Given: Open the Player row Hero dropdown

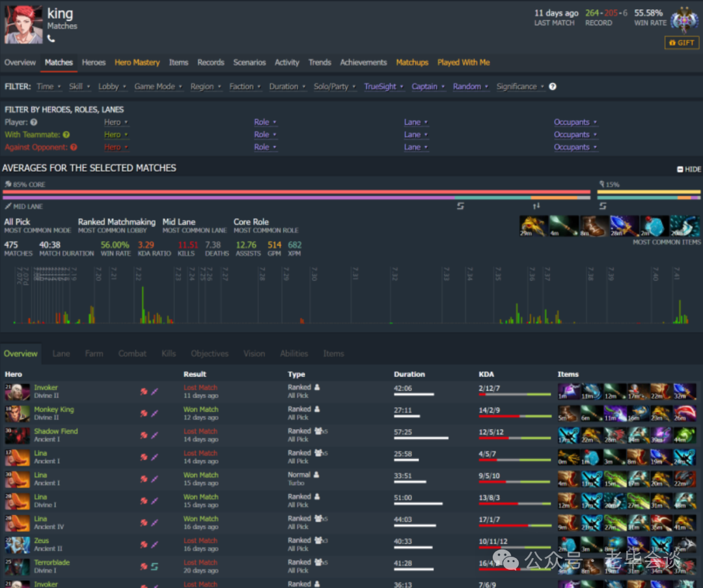Looking at the screenshot, I should (116, 122).
